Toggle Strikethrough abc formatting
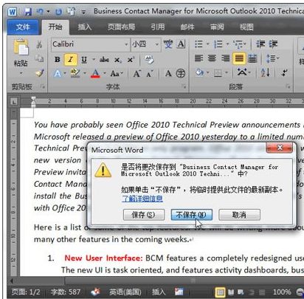304x299 pixels. tap(104, 60)
